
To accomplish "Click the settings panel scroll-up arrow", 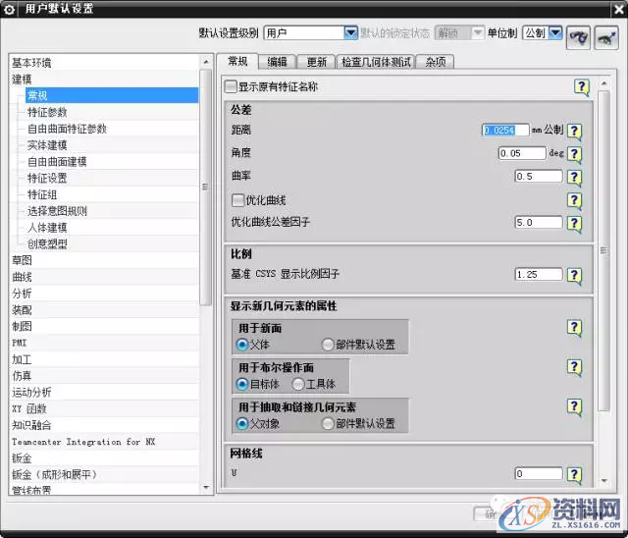I will coord(604,83).
